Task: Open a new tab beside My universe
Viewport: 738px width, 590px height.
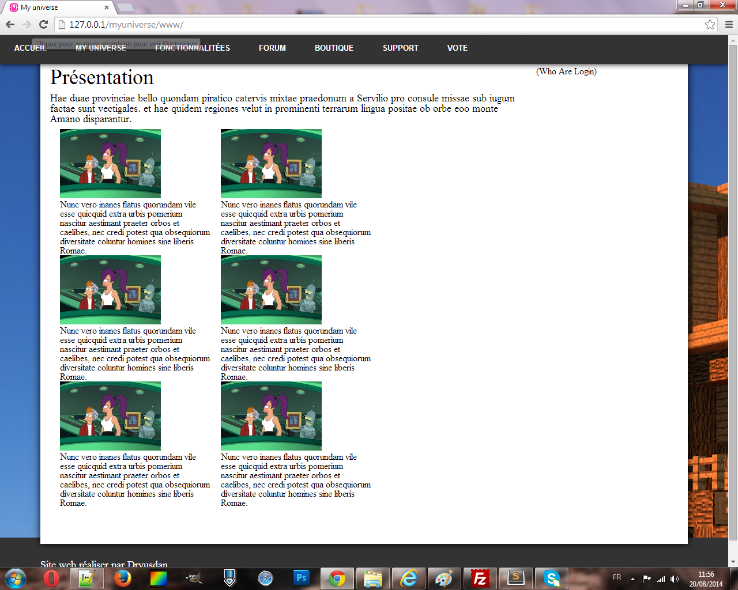Action: (x=125, y=7)
